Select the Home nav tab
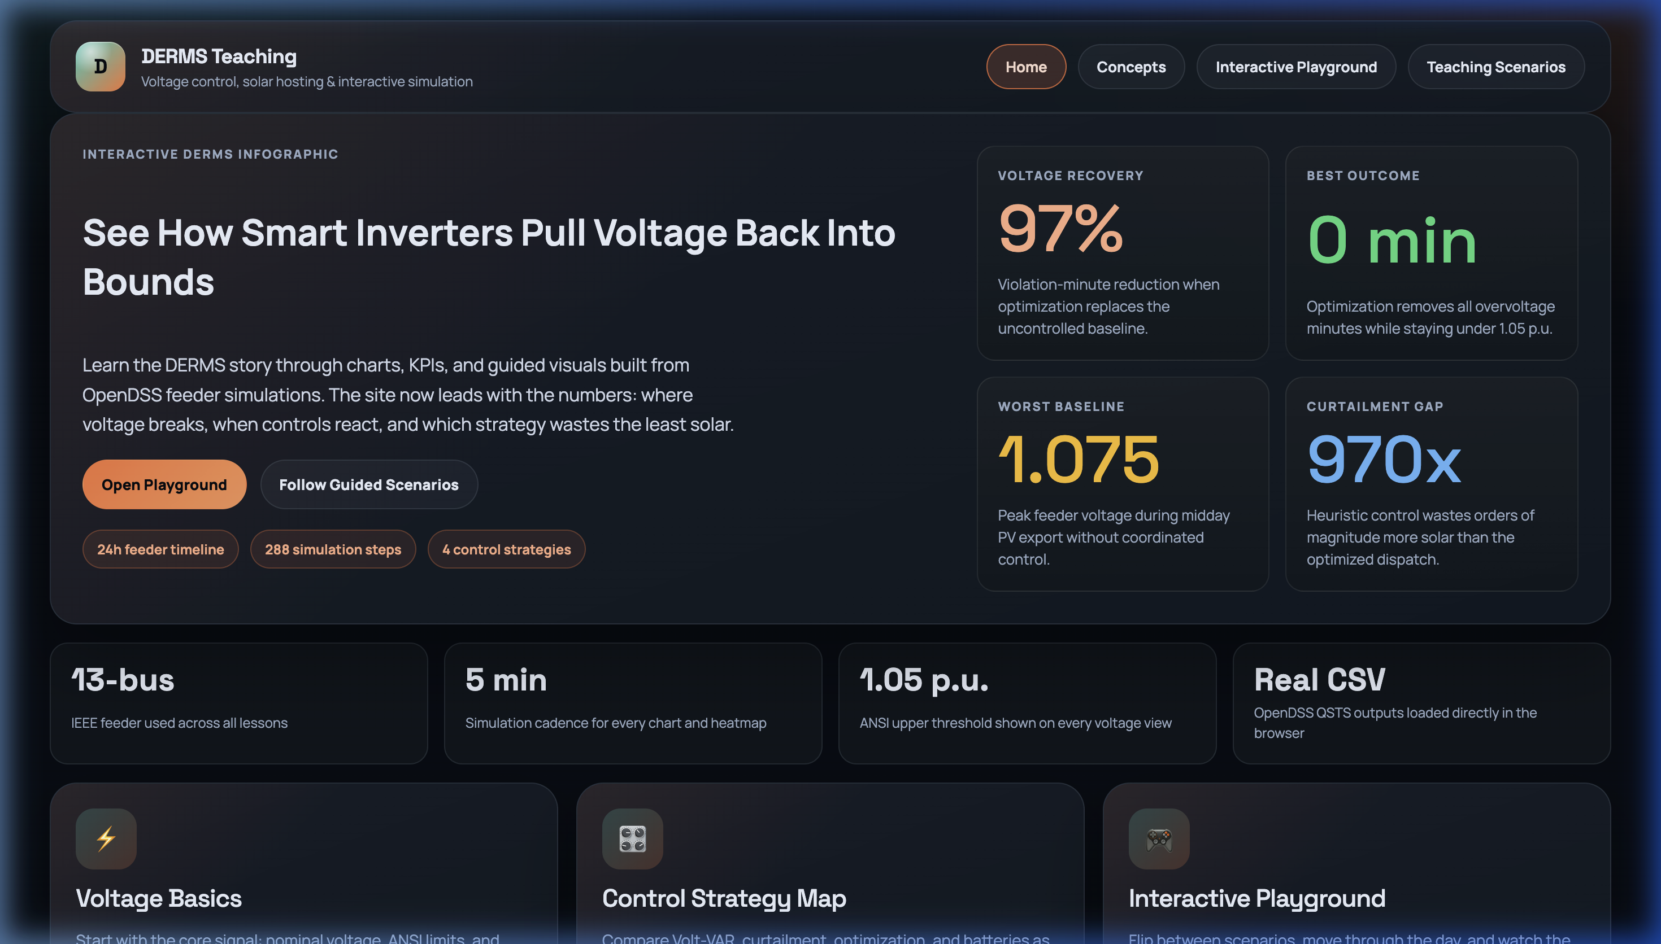Viewport: 1661px width, 944px height. pyautogui.click(x=1025, y=67)
